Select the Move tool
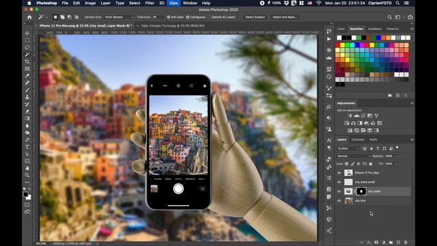Image resolution: width=437 pixels, height=246 pixels. tap(27, 33)
